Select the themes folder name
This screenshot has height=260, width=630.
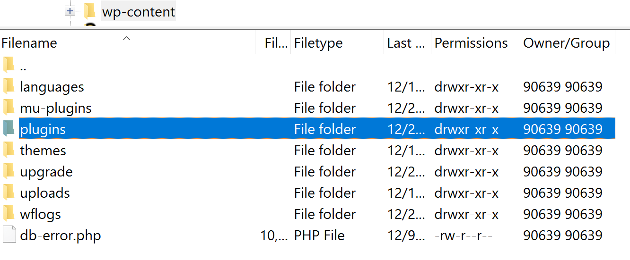[43, 151]
